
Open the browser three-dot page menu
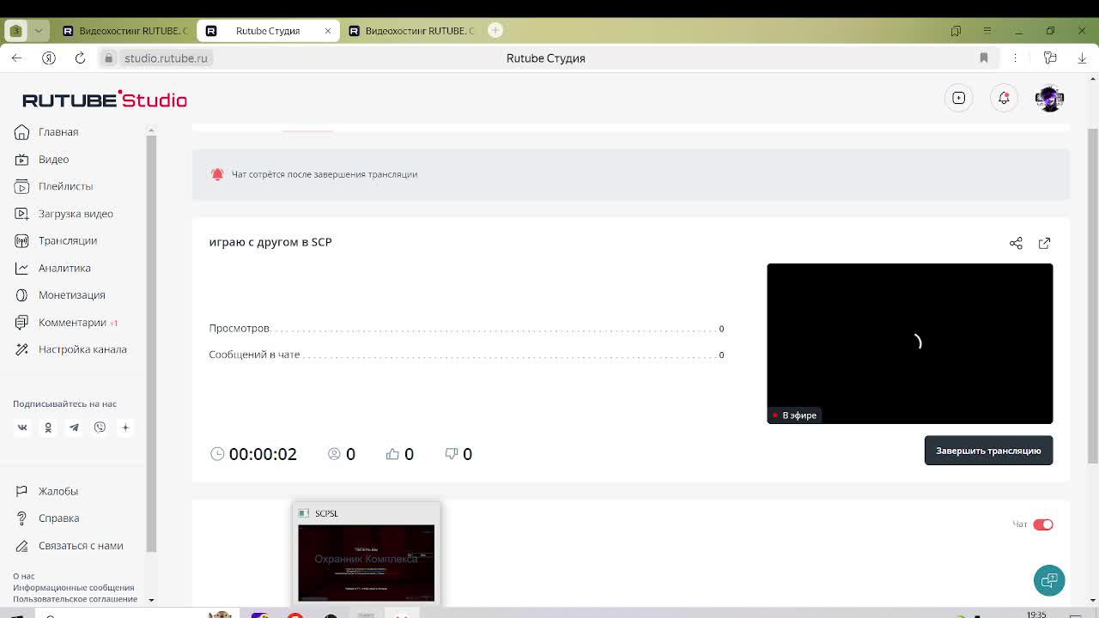(1015, 58)
